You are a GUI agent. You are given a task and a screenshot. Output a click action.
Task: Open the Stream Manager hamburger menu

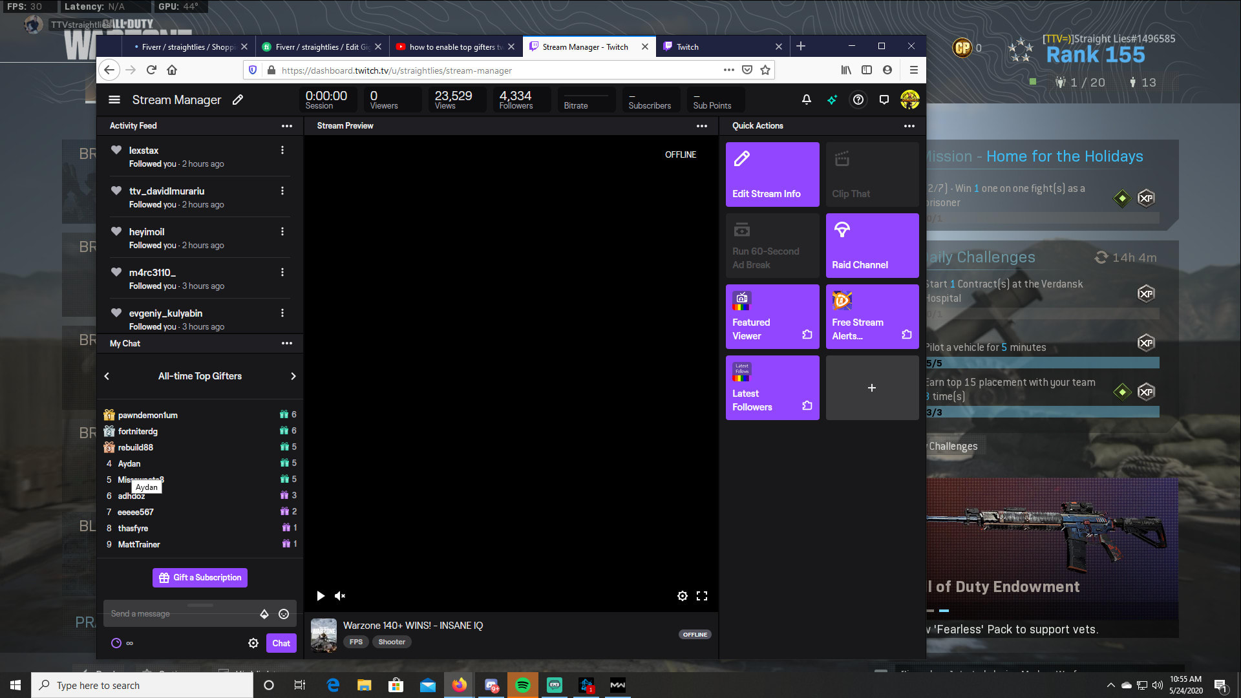(114, 100)
